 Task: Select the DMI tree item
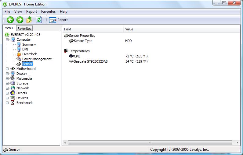25,49
